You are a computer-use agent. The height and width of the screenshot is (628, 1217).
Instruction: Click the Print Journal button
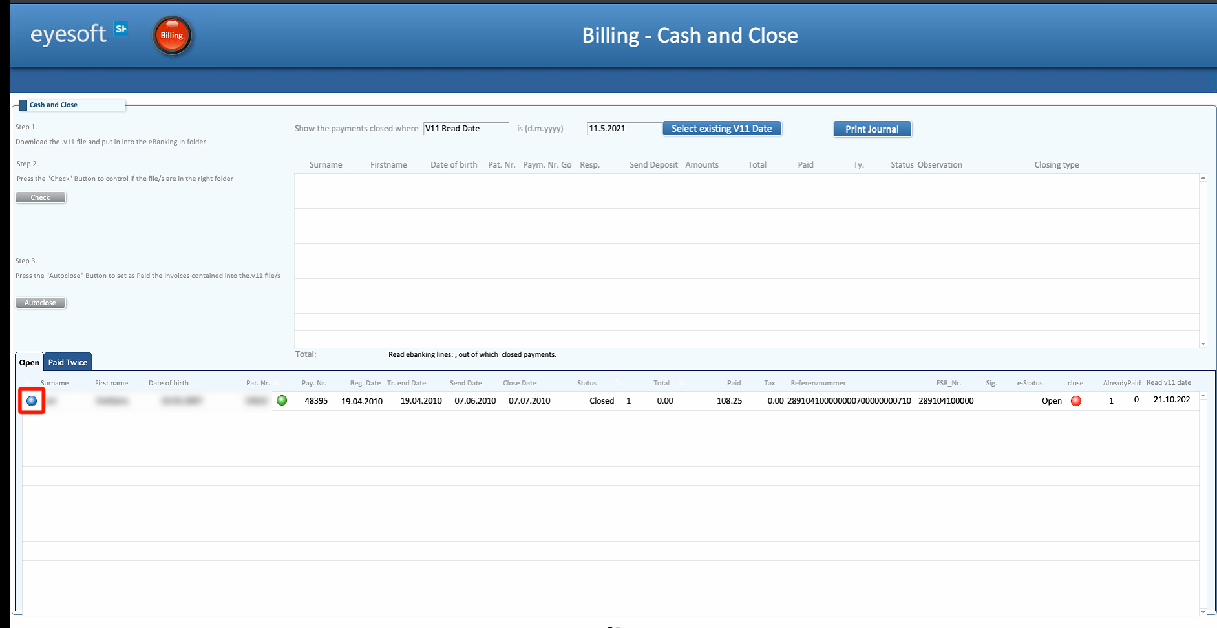click(872, 129)
